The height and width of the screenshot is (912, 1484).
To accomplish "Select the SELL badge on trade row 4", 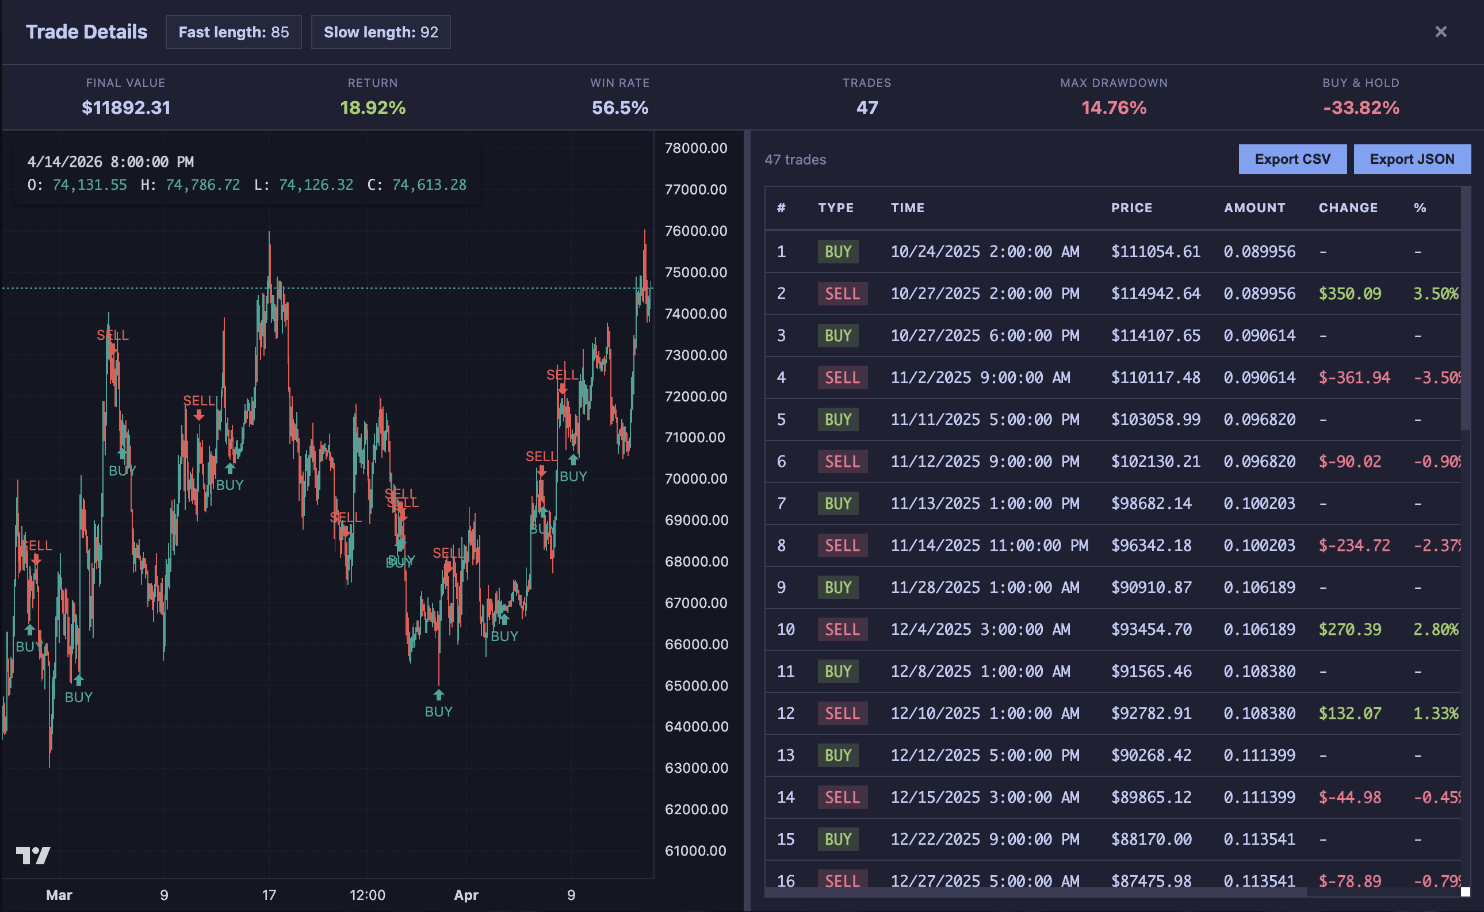I will [843, 377].
